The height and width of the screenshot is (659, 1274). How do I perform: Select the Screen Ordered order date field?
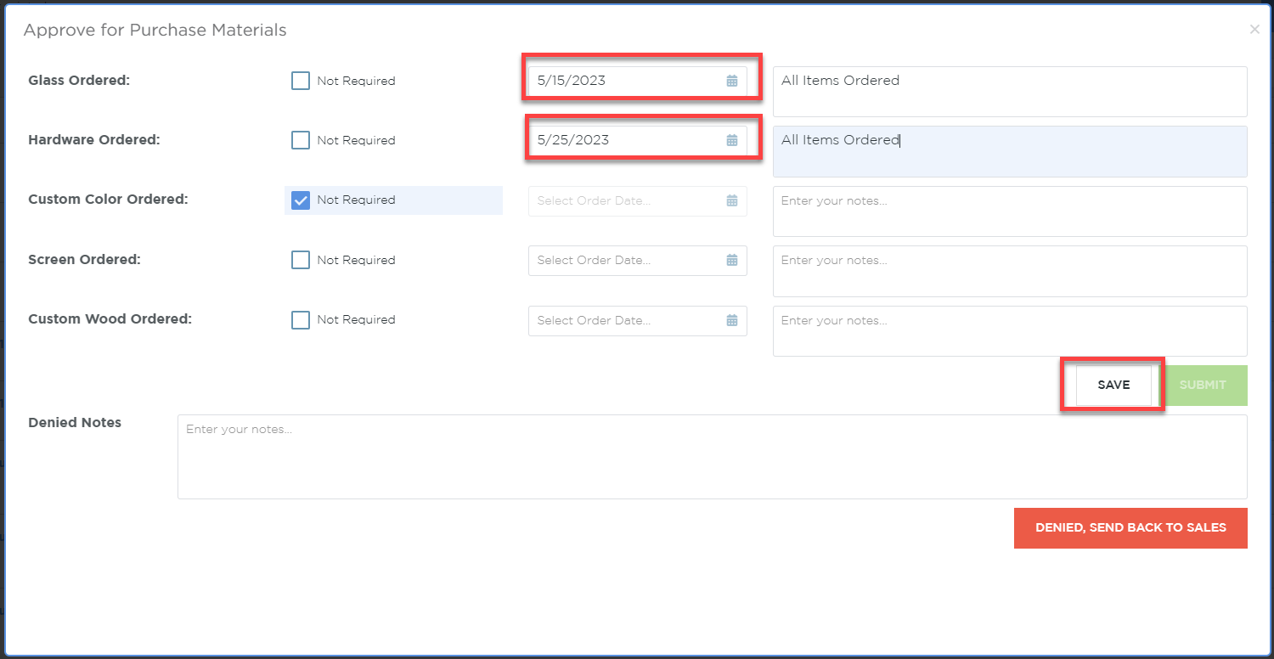click(638, 261)
